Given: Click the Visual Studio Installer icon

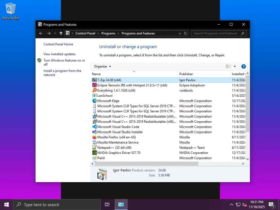Looking at the screenshot, I should (94, 132).
